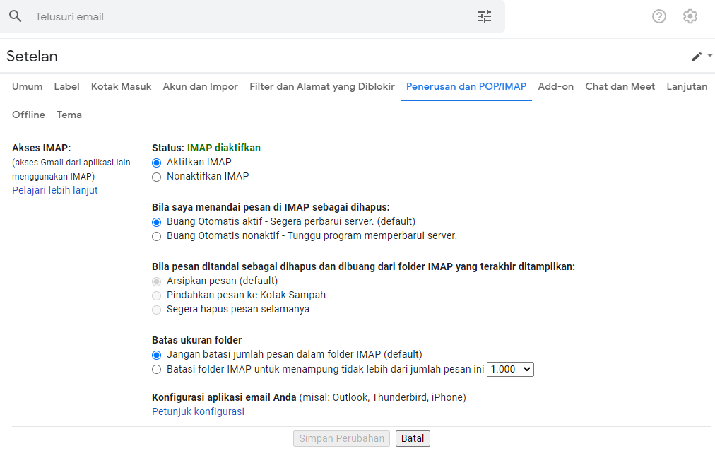
Task: Expand the input tools dropdown arrow
Action: pos(709,56)
